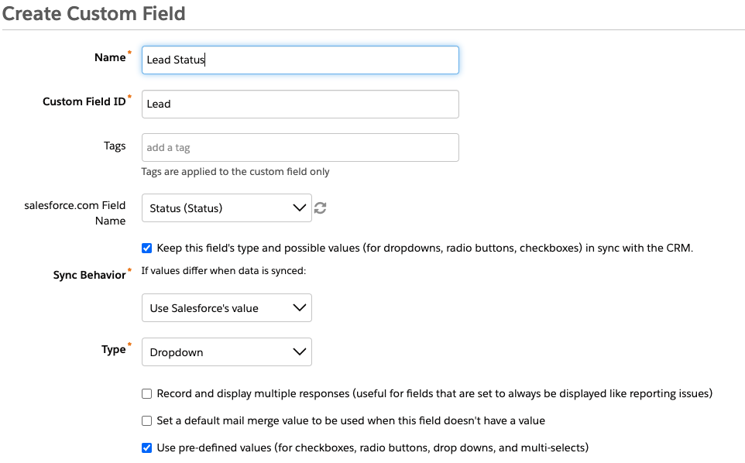The image size is (745, 463).
Task: Uncheck the use pre-defined values option
Action: pyautogui.click(x=147, y=447)
